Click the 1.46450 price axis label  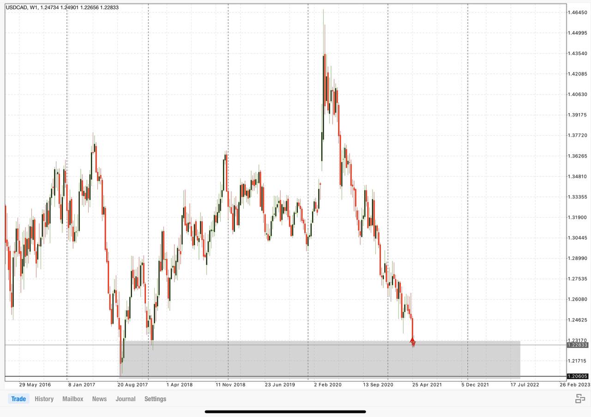click(x=579, y=12)
